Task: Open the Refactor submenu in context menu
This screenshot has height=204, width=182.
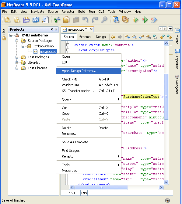Action: coord(89,156)
